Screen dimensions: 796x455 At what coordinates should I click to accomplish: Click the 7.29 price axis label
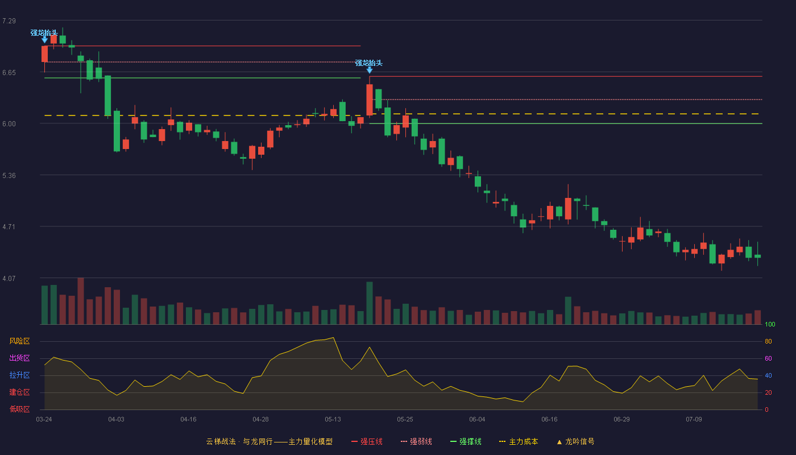[9, 21]
